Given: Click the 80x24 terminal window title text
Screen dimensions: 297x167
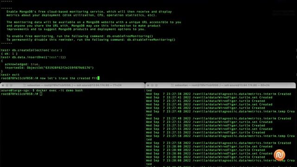Looking at the screenshot, I should pyautogui.click(x=222, y=85).
